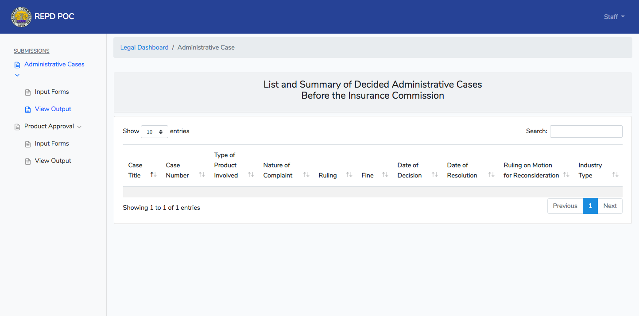Sort by Case Number arrow icon
This screenshot has width=639, height=316.
(202, 175)
